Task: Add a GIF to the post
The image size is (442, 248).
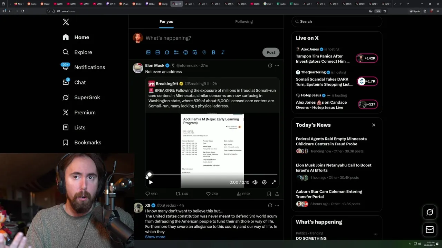Action: coord(157,52)
